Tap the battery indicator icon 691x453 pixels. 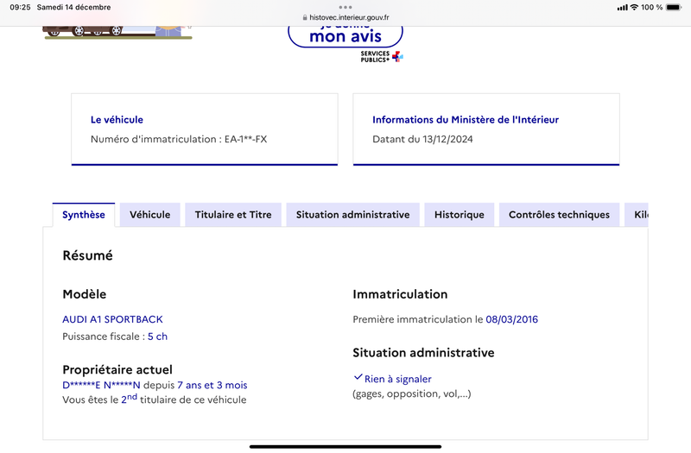click(x=674, y=7)
